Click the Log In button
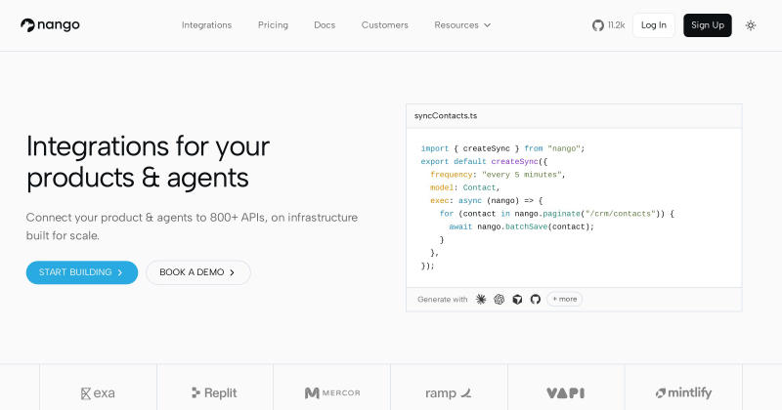 tap(653, 25)
